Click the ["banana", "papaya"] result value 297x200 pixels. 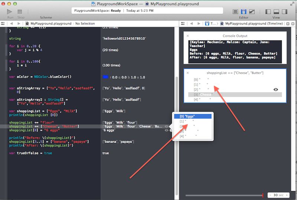(118, 141)
